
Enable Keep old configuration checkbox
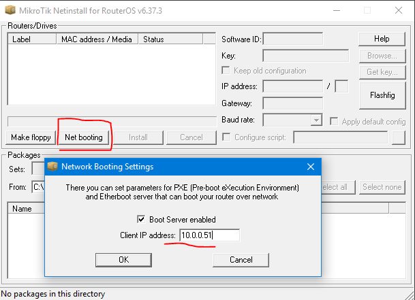[226, 71]
